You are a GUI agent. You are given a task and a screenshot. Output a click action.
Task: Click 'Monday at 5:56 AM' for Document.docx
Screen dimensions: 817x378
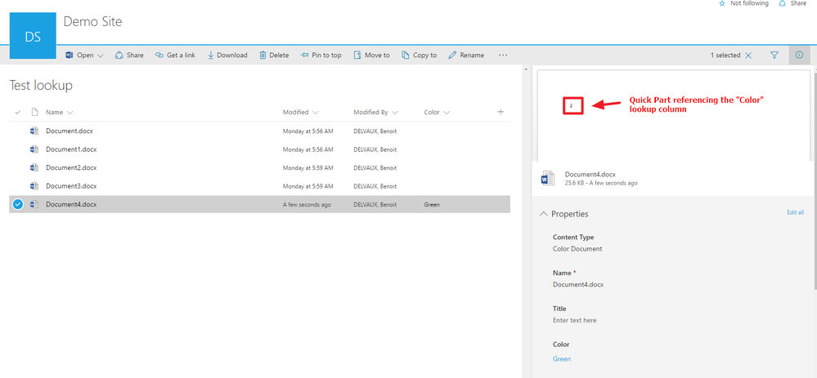pyautogui.click(x=307, y=131)
